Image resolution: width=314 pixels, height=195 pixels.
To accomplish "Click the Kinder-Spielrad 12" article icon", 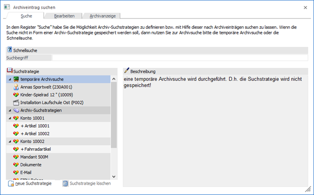I will coord(16,95).
